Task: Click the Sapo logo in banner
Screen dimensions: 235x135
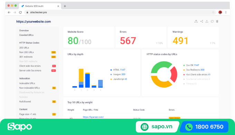Action: coord(20,127)
